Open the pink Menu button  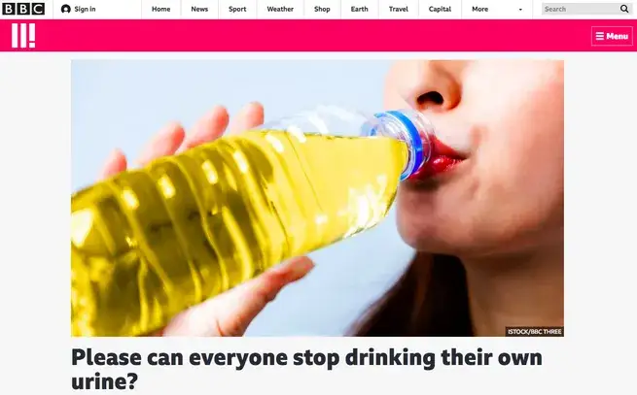[x=612, y=36]
